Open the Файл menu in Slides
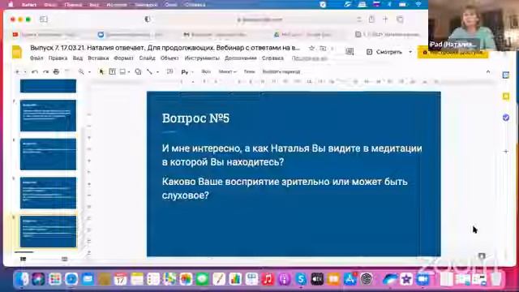The image size is (519, 292). tap(36, 58)
